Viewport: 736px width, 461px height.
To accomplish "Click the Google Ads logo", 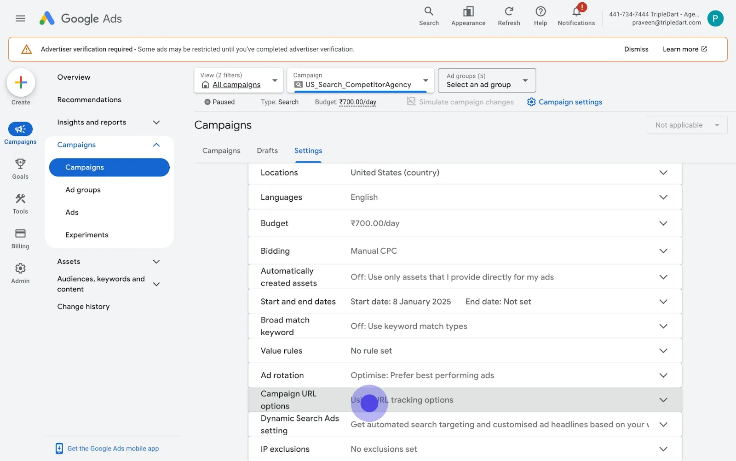I will point(80,18).
